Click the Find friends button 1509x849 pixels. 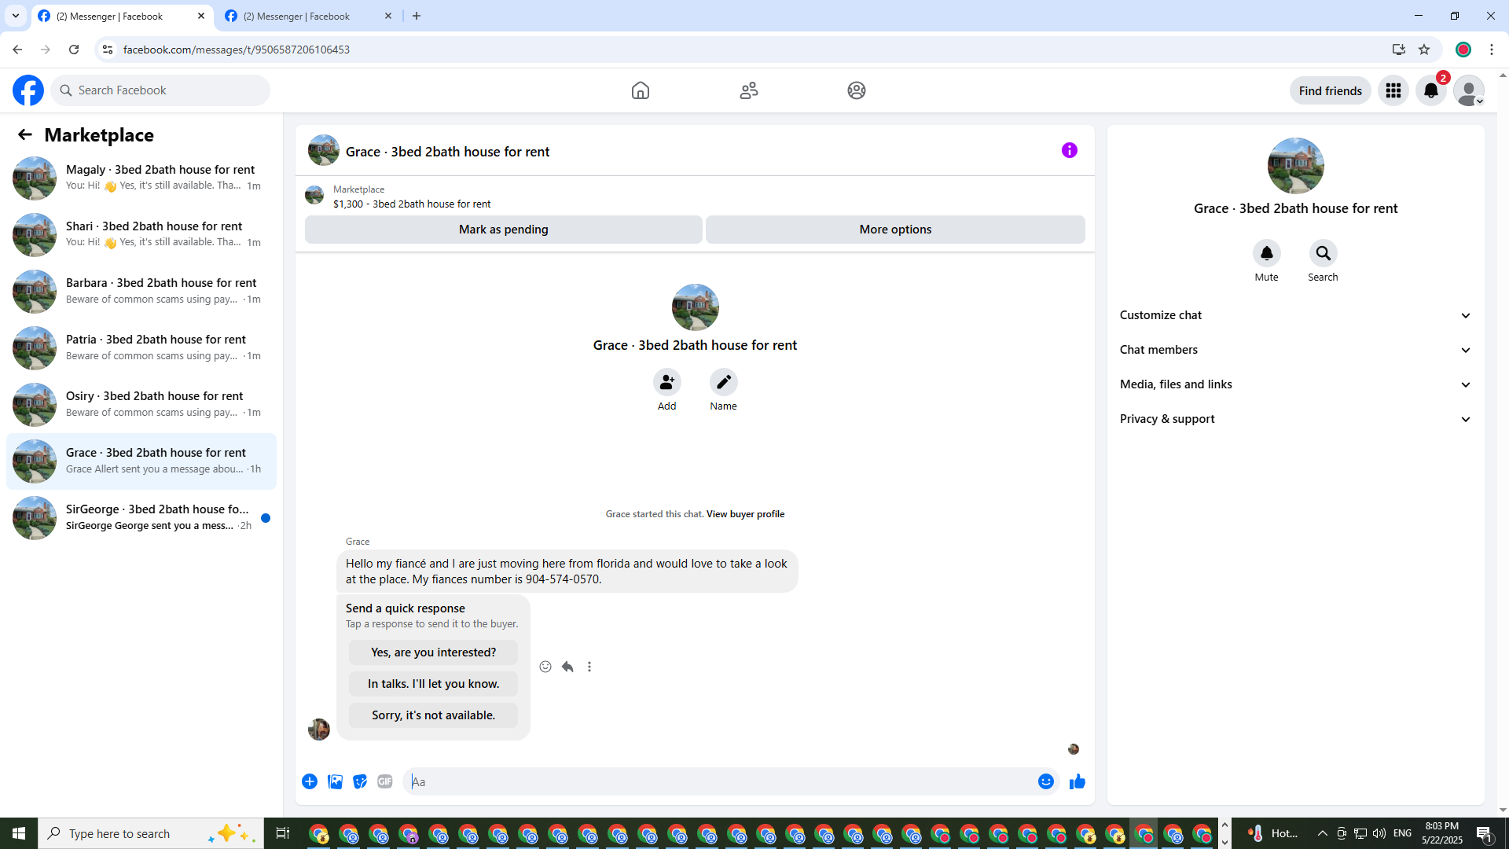1331,90
